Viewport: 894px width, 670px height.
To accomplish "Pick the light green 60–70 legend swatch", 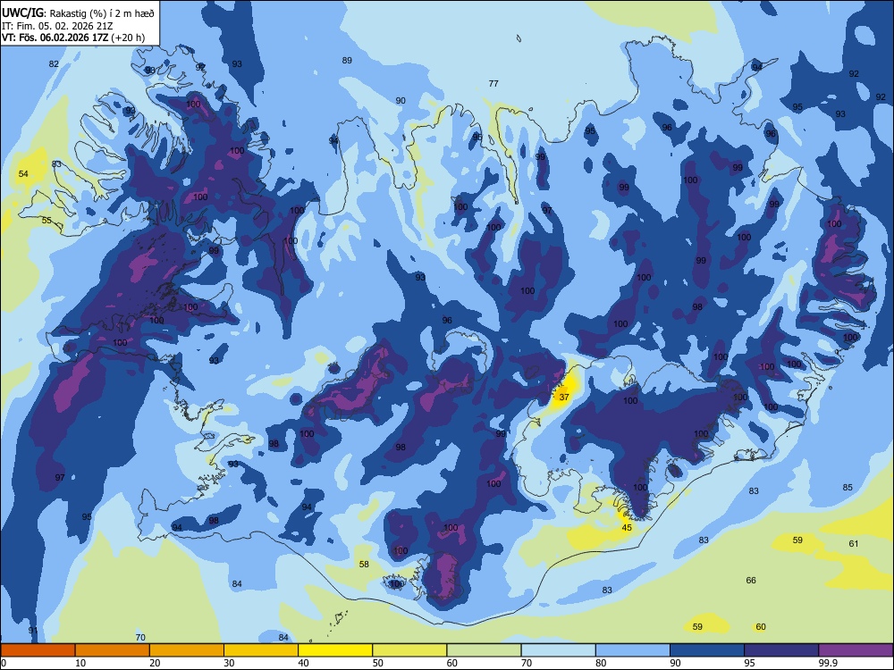I will pyautogui.click(x=484, y=650).
